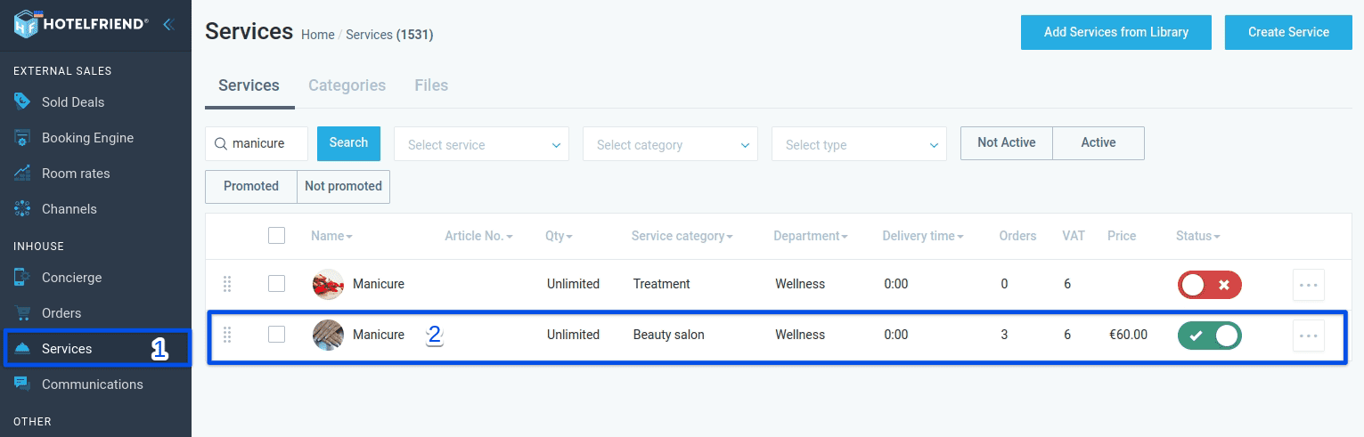Click the Booking Engine icon
Viewport: 1364px width, 437px height.
[23, 138]
